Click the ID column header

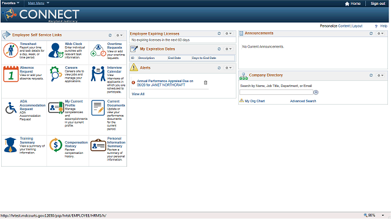coord(133,58)
